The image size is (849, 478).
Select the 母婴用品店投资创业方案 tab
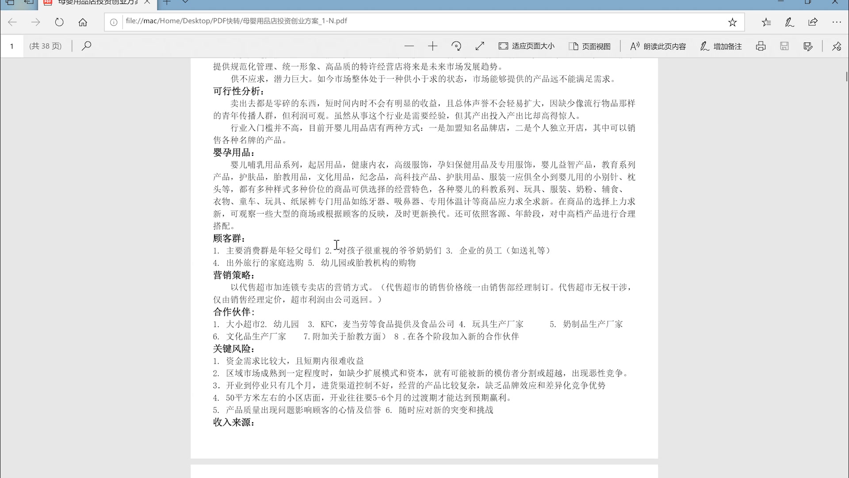click(97, 3)
